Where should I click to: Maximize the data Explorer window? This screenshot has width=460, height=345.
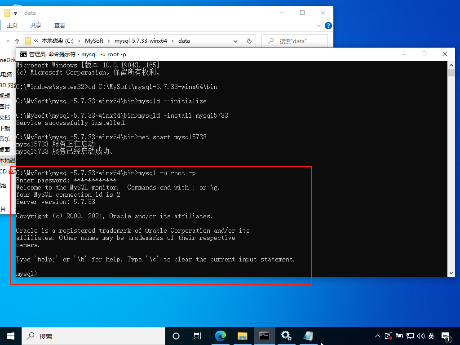pyautogui.click(x=302, y=13)
